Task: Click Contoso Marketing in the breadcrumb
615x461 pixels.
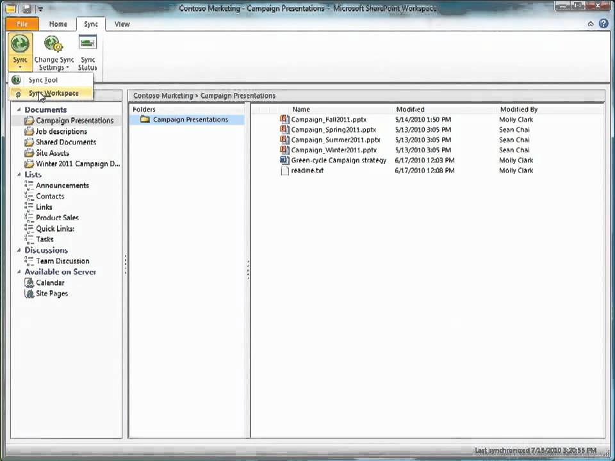Action: click(x=163, y=95)
